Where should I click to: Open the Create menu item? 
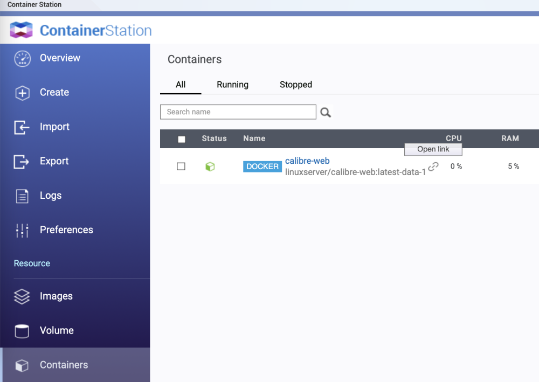(75, 93)
